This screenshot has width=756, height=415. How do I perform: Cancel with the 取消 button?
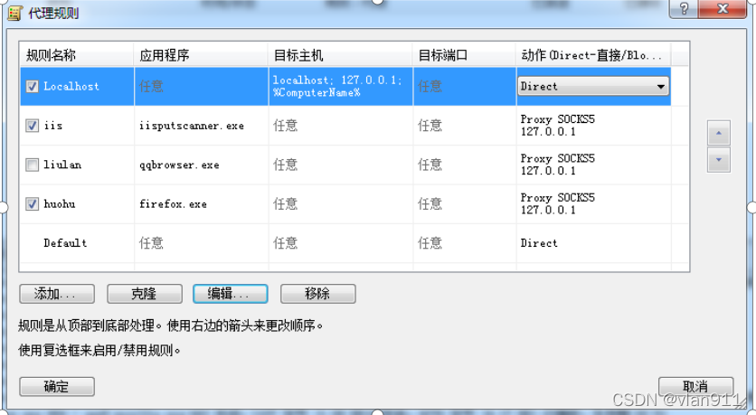click(x=695, y=387)
